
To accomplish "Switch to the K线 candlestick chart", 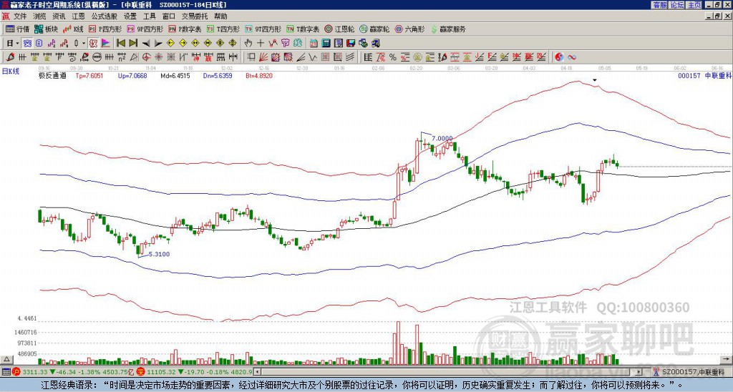I will point(73,29).
